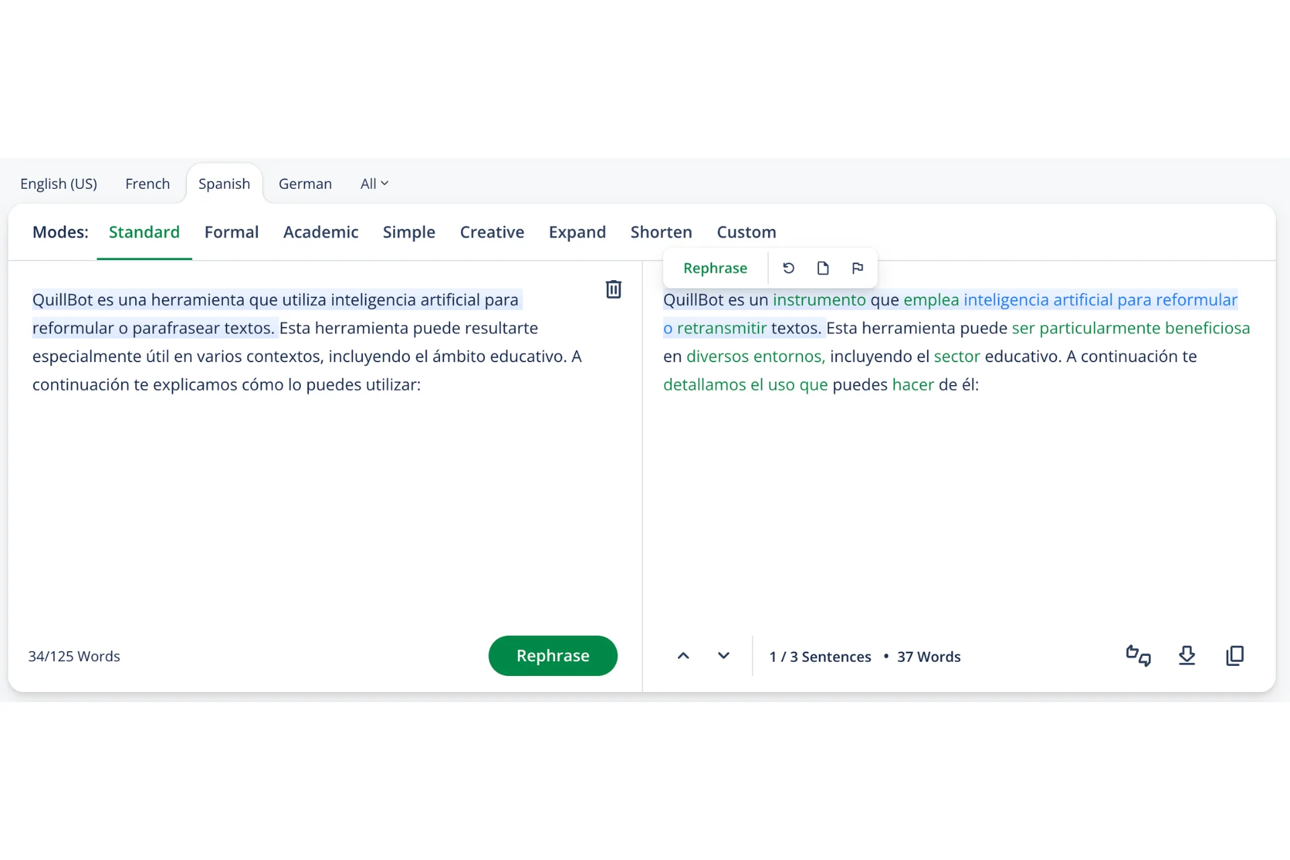
Task: Switch to French language tab
Action: click(148, 183)
